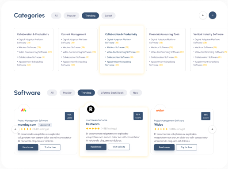Viewport: 228px width, 169px height.
Task: Open the Lifetime SaaS Deals filter
Action: (112, 93)
